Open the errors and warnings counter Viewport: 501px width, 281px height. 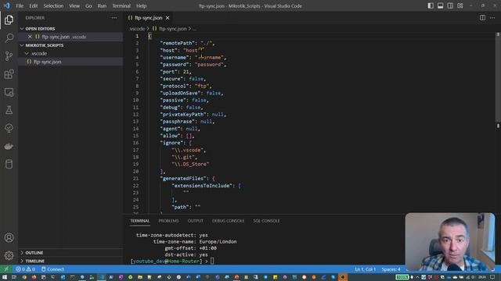(x=26, y=269)
